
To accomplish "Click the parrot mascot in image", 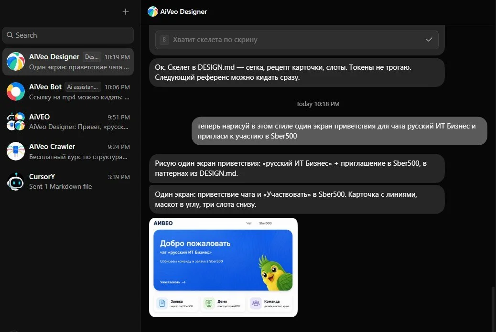I will coord(275,274).
